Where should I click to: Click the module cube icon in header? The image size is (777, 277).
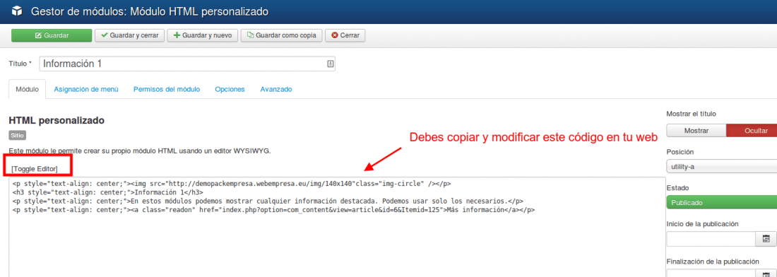pyautogui.click(x=17, y=11)
